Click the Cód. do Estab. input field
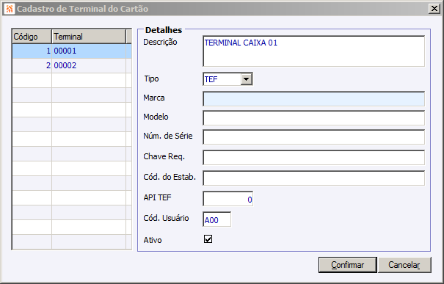 [314, 178]
